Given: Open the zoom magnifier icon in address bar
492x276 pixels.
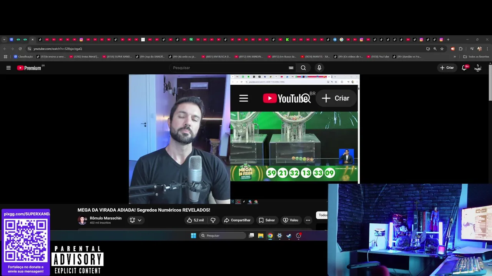Looking at the screenshot, I should (435, 49).
